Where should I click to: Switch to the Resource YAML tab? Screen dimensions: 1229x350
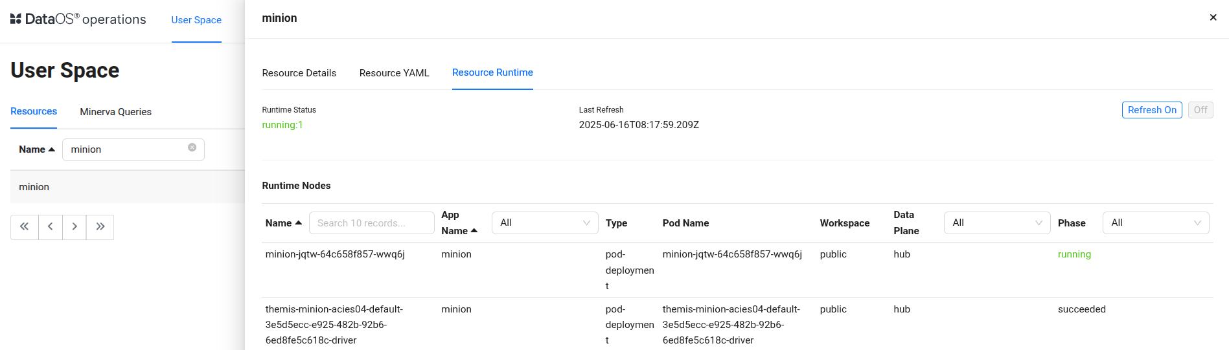tap(394, 73)
